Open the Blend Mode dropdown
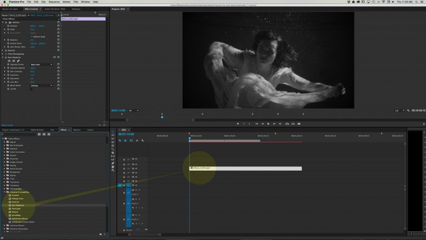426x240 pixels. click(x=41, y=86)
